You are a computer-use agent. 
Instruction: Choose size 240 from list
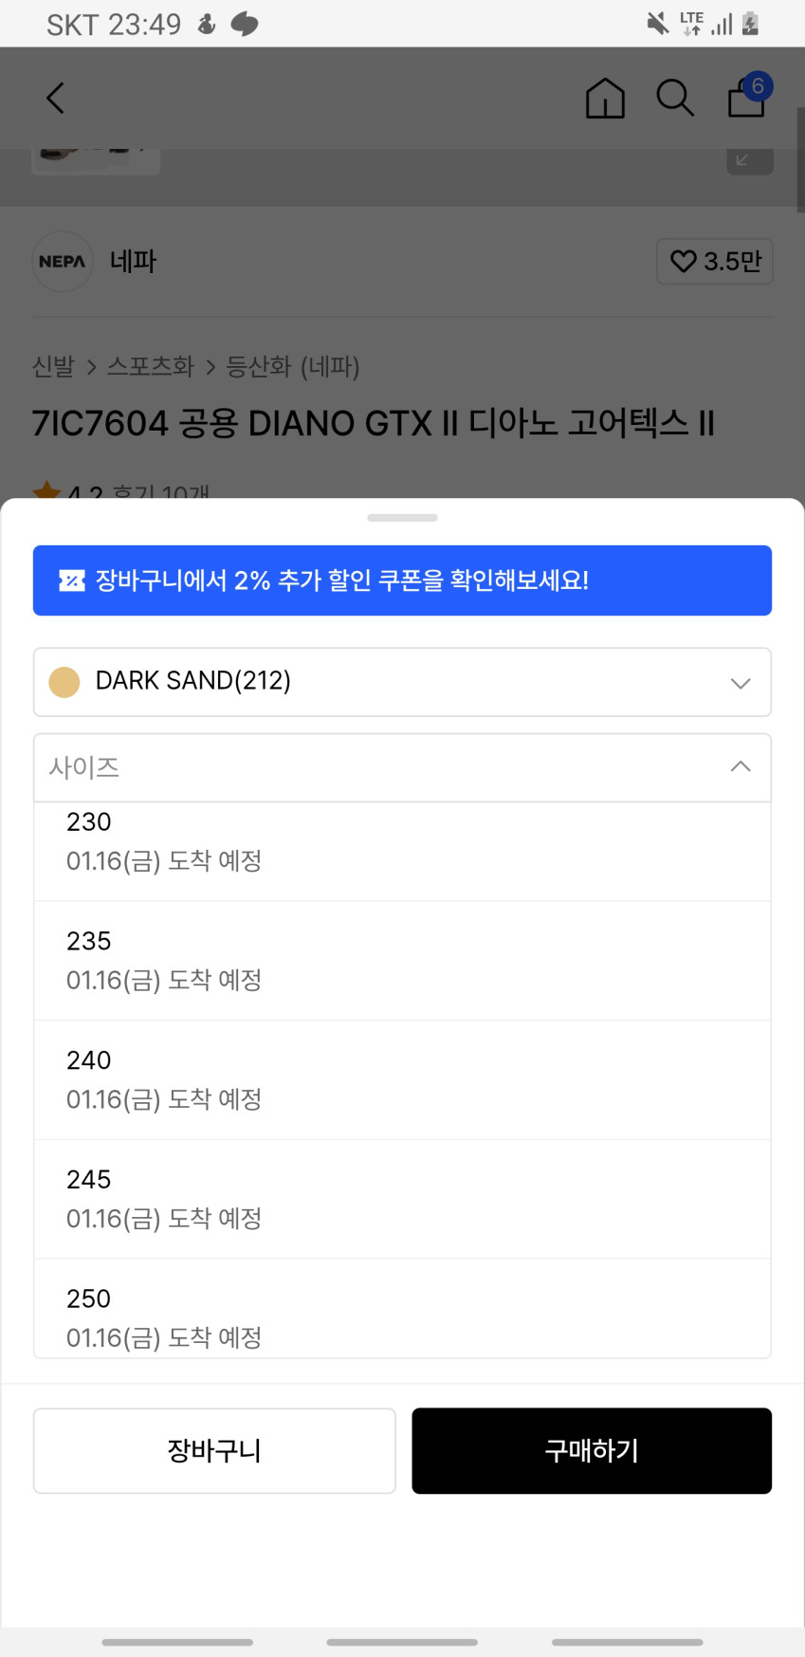[x=402, y=1080]
